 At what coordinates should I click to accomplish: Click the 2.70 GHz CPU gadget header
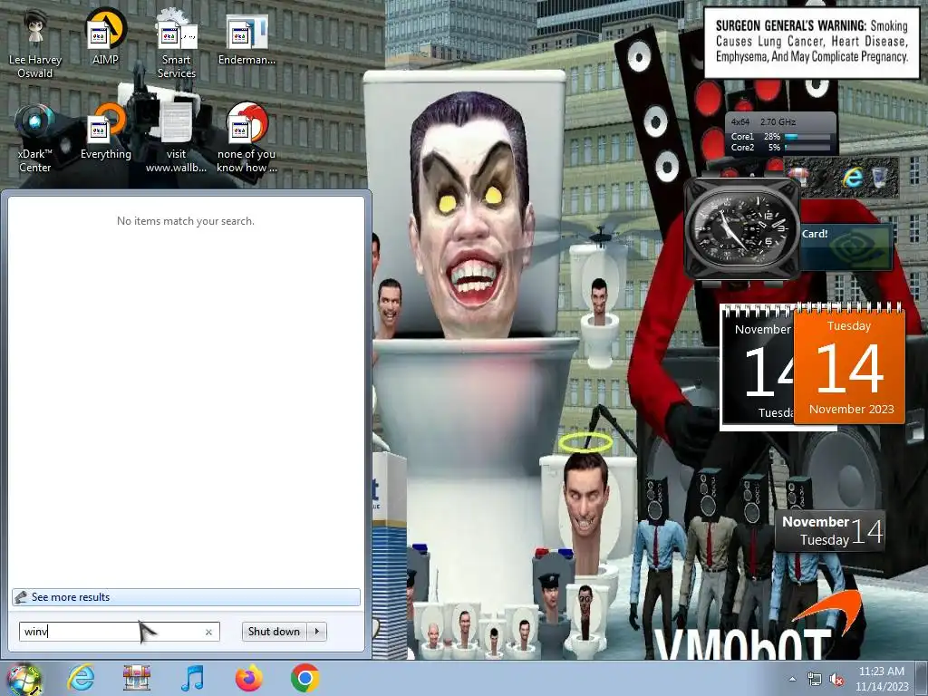click(780, 122)
